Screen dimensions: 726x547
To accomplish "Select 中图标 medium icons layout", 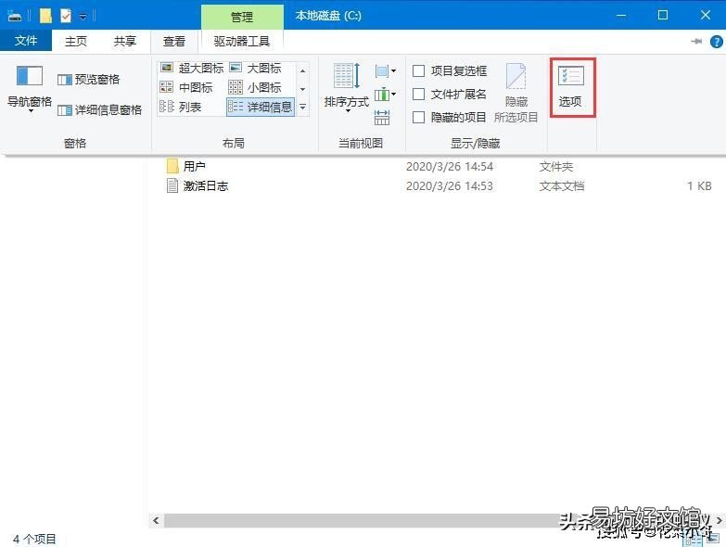I will [x=186, y=87].
